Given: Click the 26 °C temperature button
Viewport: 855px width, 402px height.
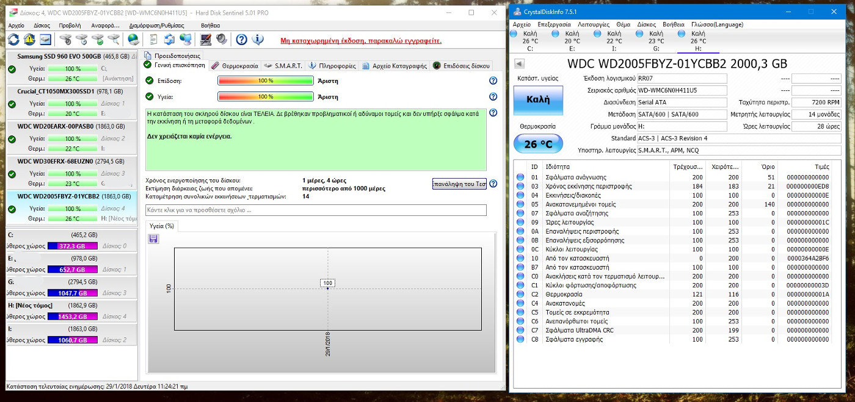Looking at the screenshot, I should (x=538, y=144).
